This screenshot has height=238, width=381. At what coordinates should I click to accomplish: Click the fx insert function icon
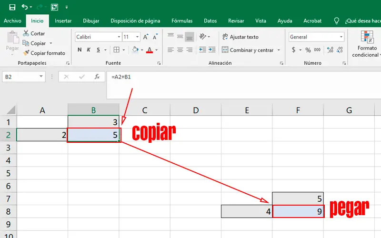point(97,77)
